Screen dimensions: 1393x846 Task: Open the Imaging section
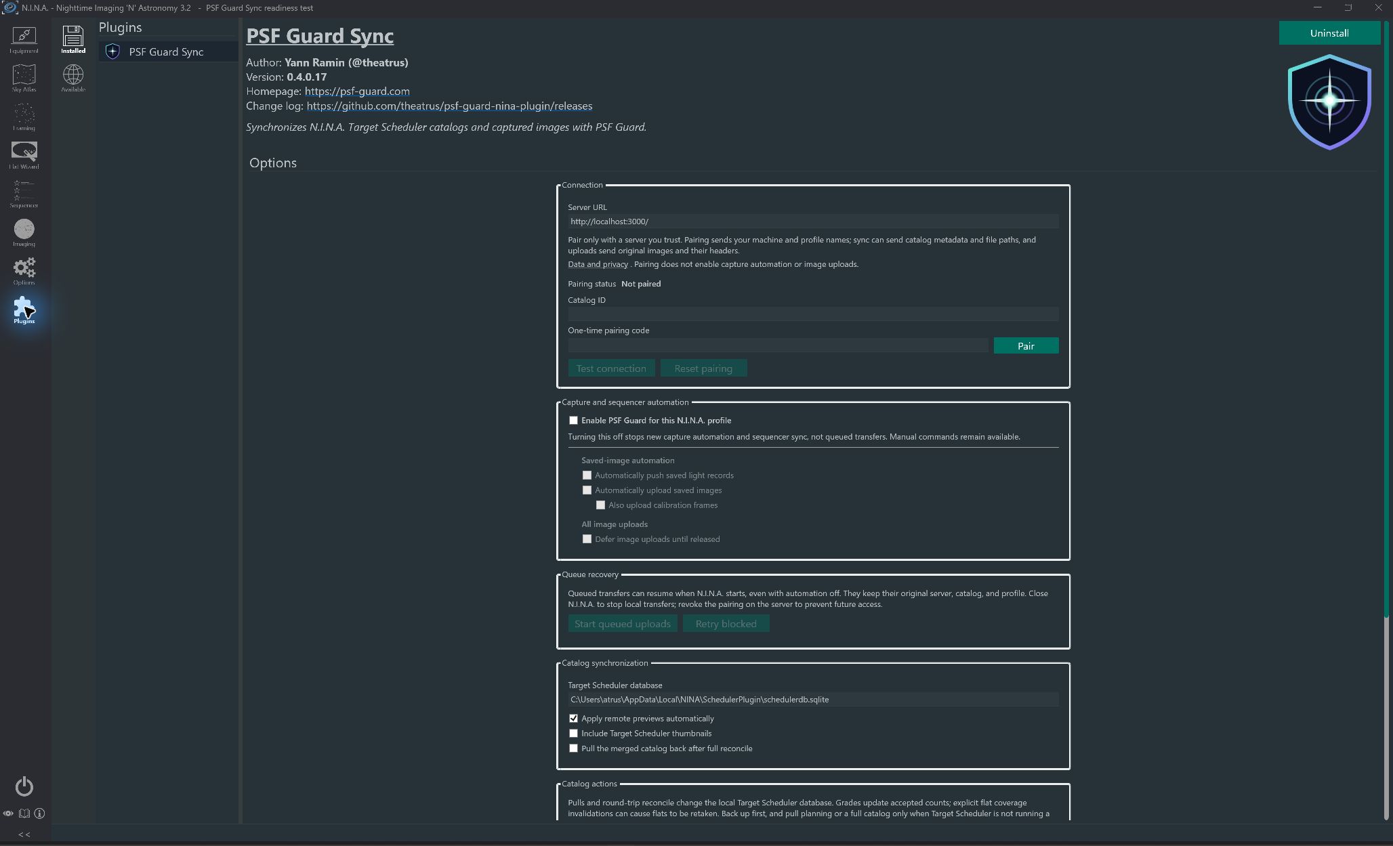[24, 232]
